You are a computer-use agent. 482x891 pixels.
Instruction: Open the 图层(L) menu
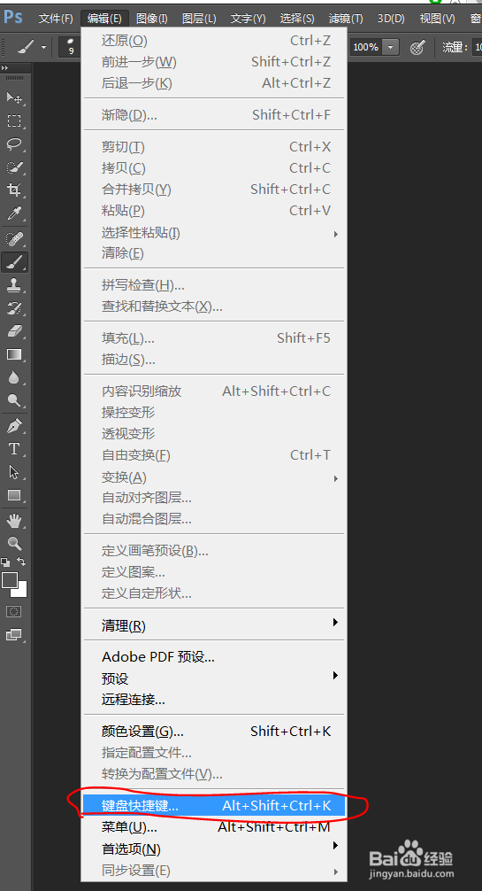pos(199,19)
